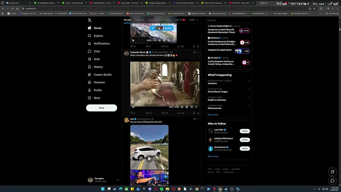Image resolution: width=341 pixels, height=192 pixels.
Task: Open More menu in the left sidebar
Action: pyautogui.click(x=94, y=98)
